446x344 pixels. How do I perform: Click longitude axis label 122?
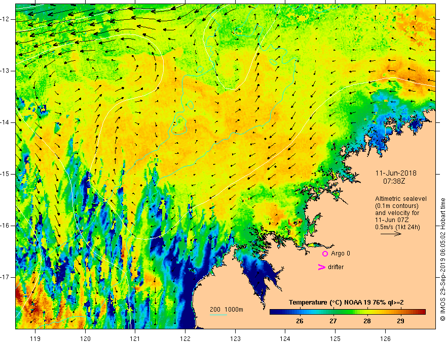(185, 338)
